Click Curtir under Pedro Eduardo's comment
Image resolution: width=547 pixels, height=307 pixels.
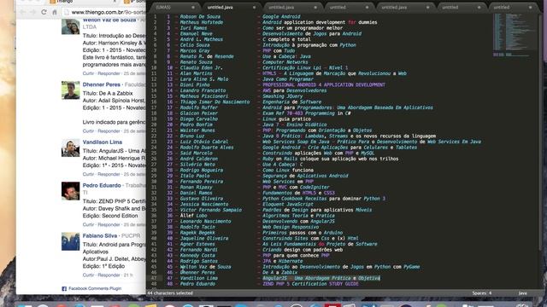pyautogui.click(x=88, y=225)
